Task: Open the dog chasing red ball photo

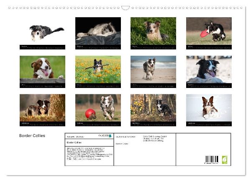Action: point(98,110)
